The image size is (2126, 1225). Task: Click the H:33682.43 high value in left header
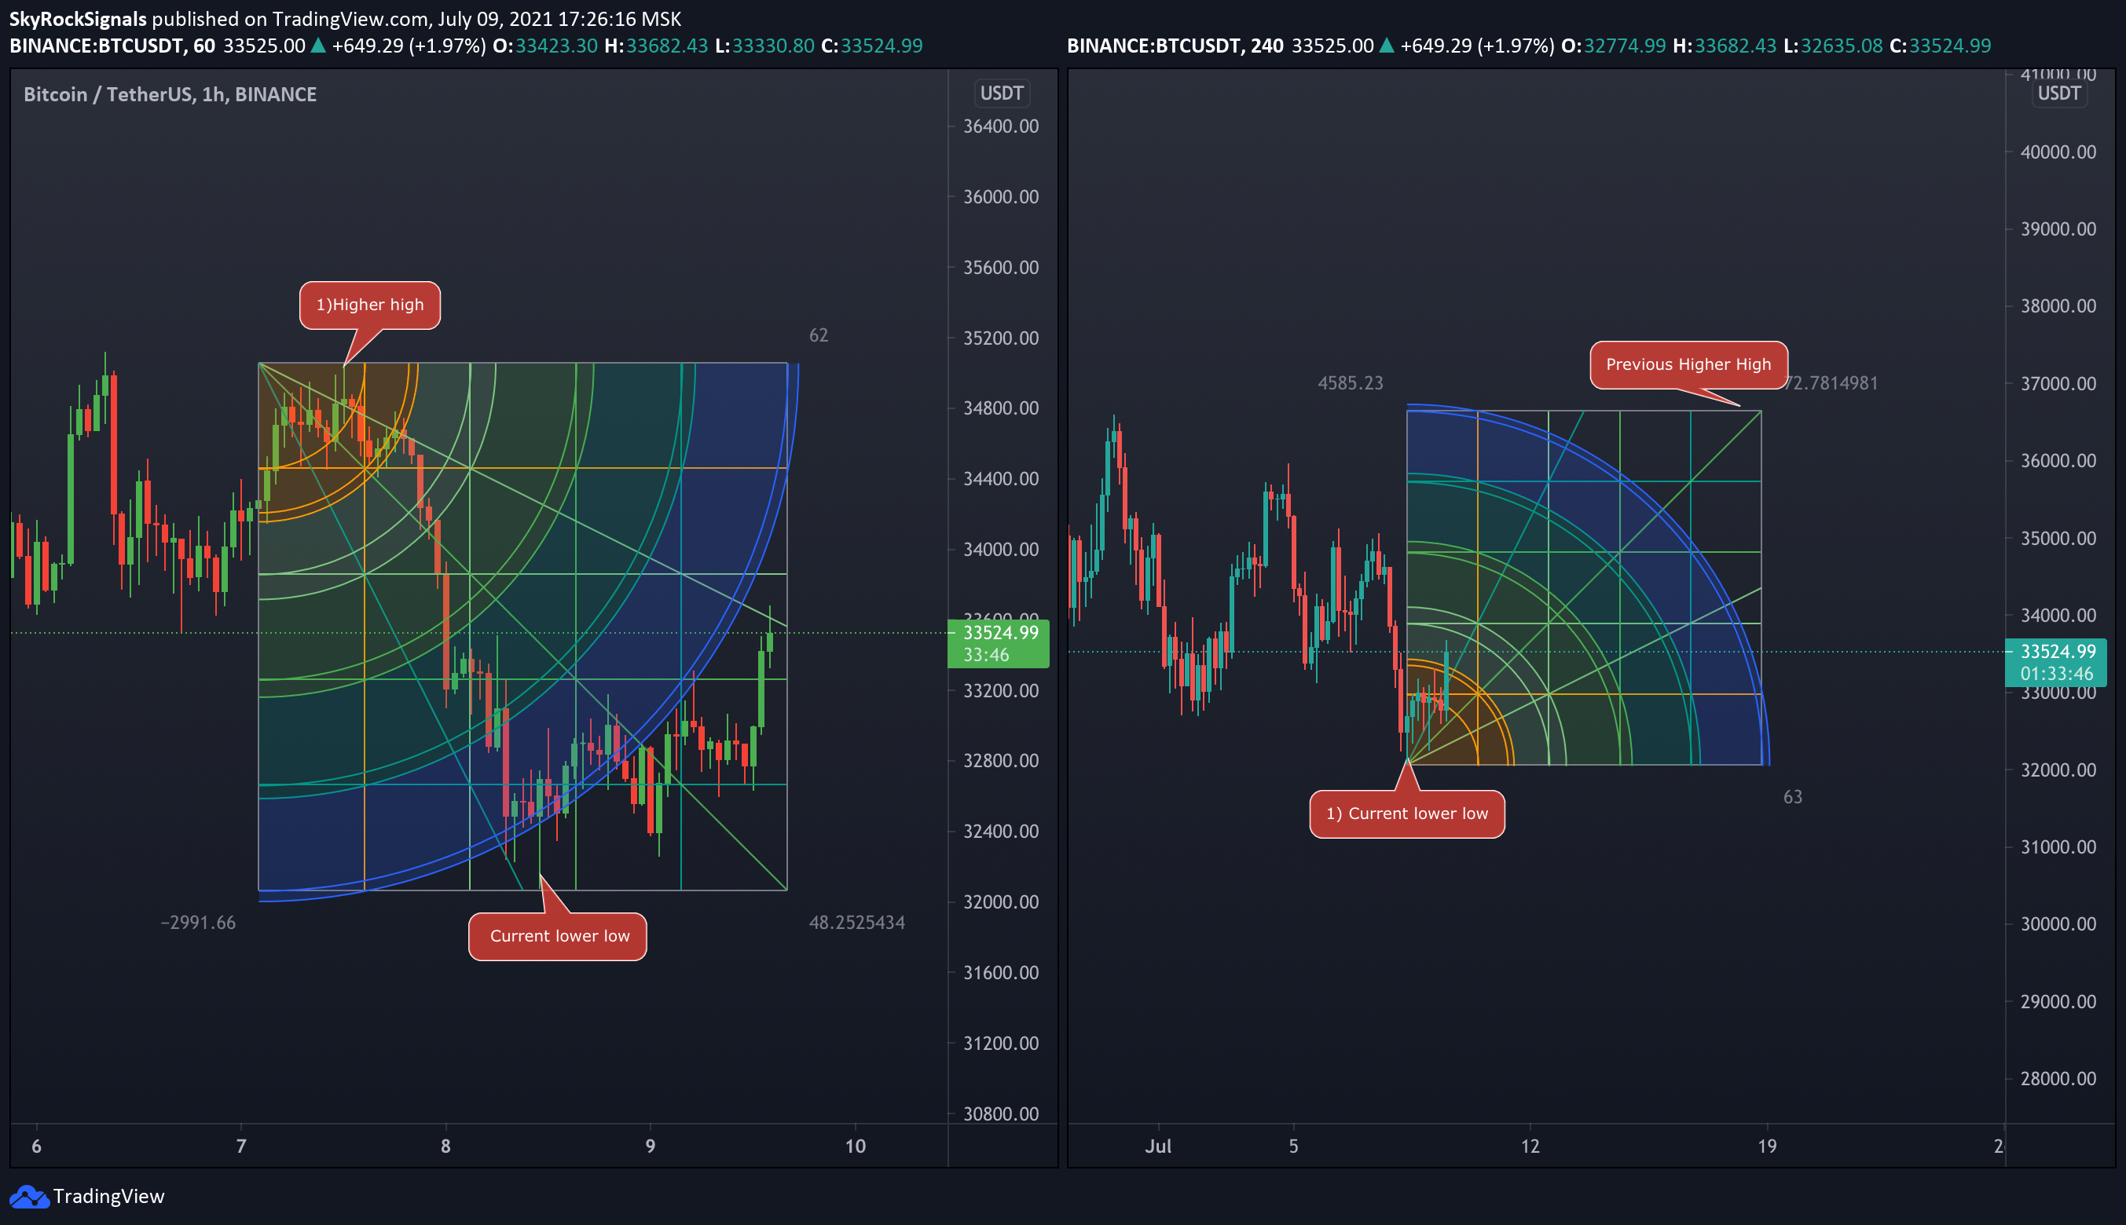point(657,46)
